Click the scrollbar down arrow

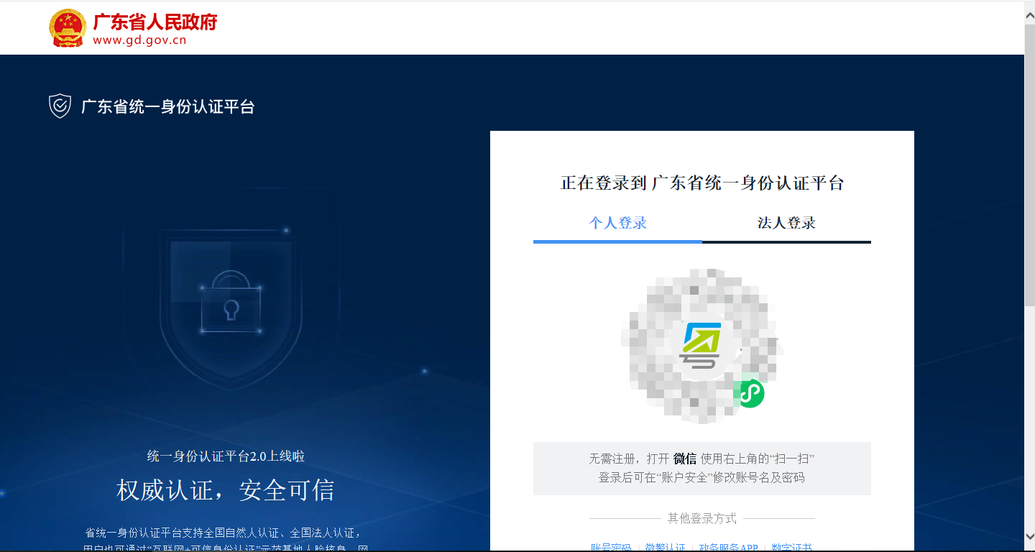pyautogui.click(x=1029, y=536)
